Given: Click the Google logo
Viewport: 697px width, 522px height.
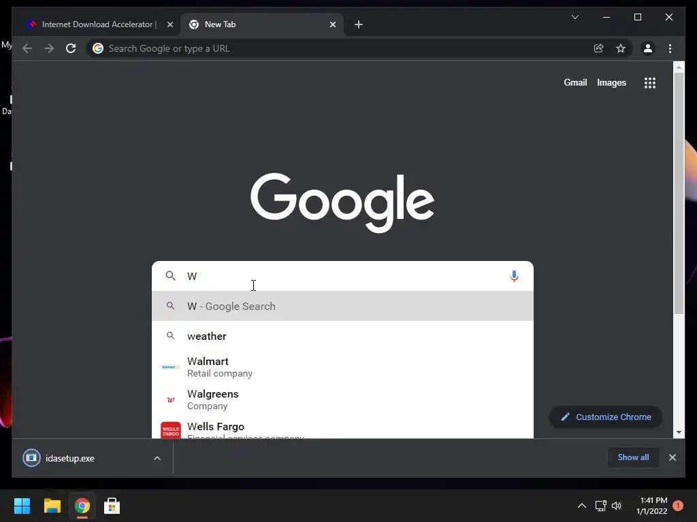Looking at the screenshot, I should (342, 202).
